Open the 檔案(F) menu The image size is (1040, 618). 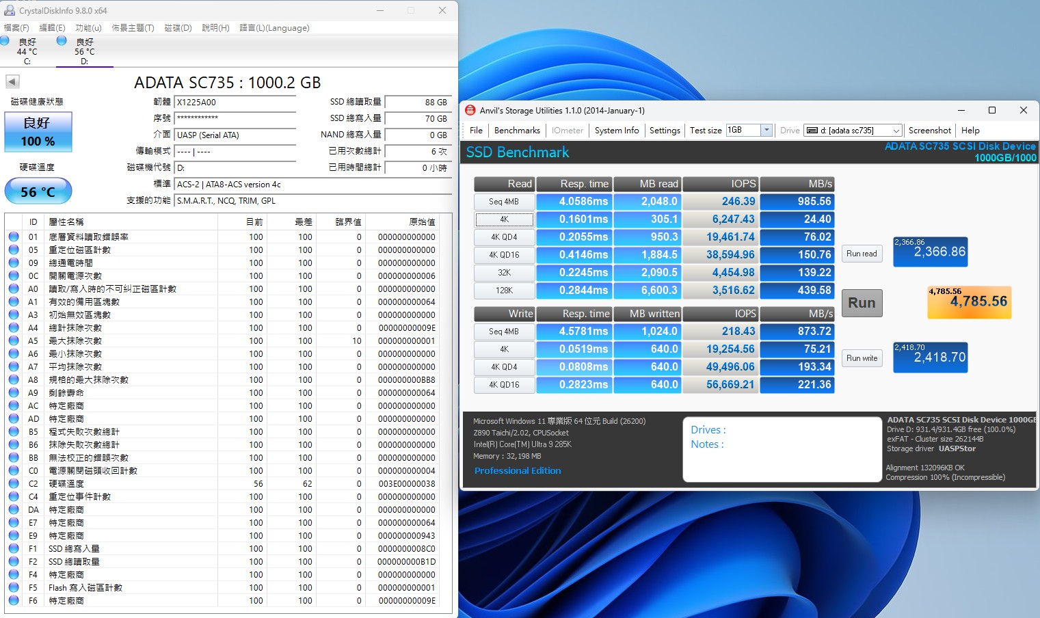[16, 28]
